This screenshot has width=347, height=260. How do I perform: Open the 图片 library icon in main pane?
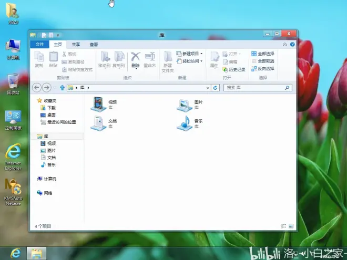(x=185, y=104)
